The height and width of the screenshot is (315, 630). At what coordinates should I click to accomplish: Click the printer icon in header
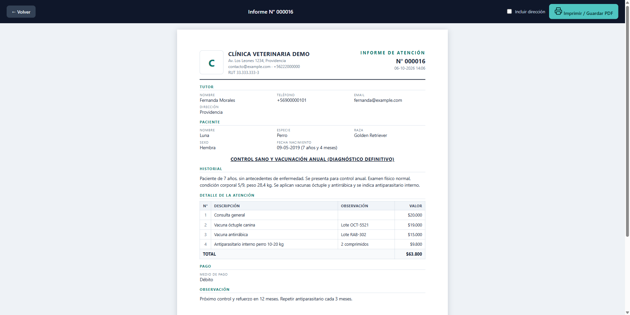click(558, 11)
